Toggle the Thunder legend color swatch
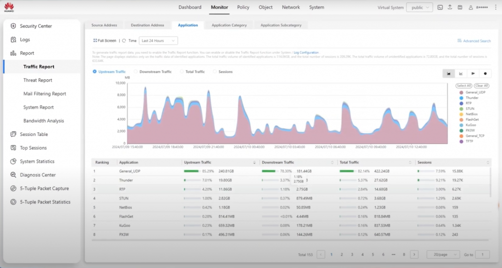Image resolution: width=502 pixels, height=268 pixels. 461,98
